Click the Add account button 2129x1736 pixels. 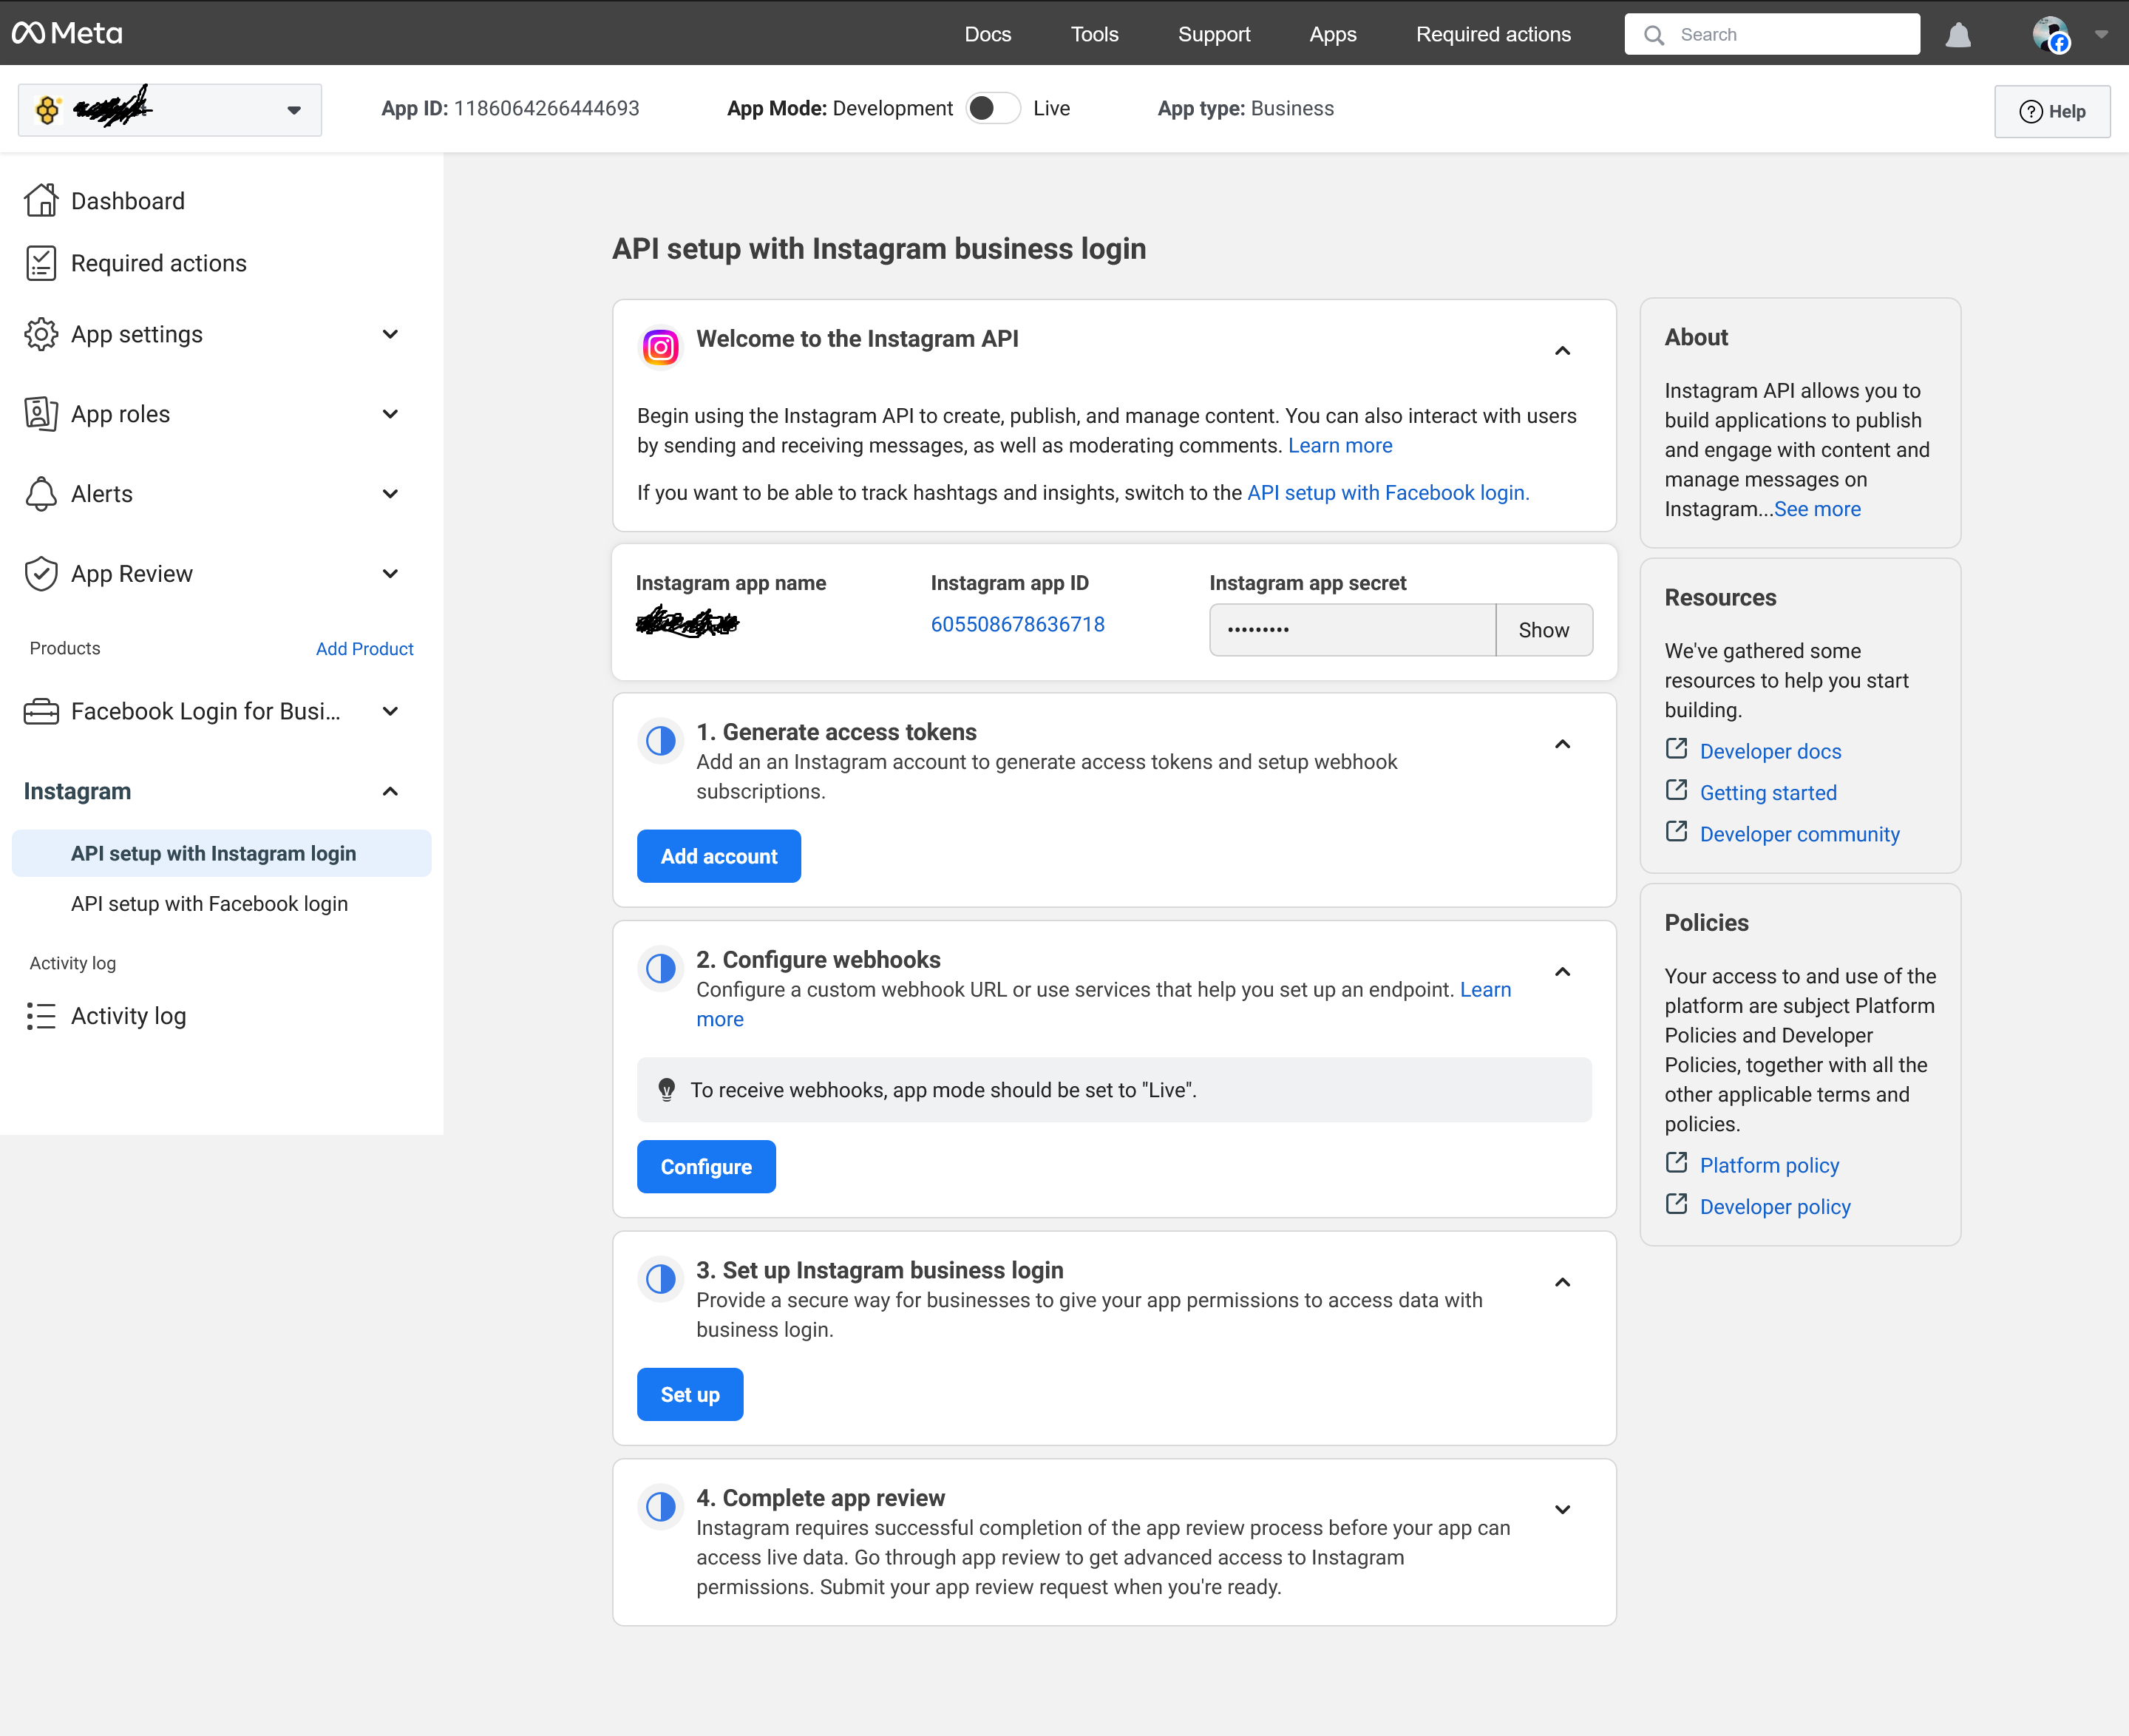718,856
